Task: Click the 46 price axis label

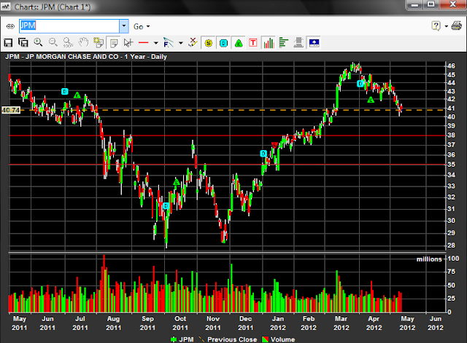Action: [452, 66]
